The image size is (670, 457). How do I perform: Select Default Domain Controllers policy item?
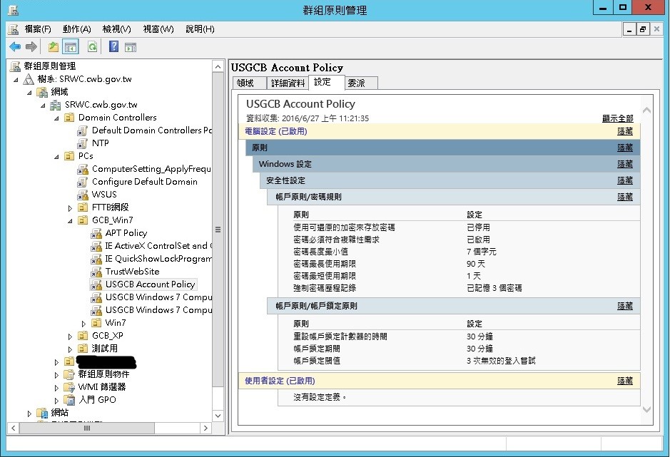[x=152, y=130]
